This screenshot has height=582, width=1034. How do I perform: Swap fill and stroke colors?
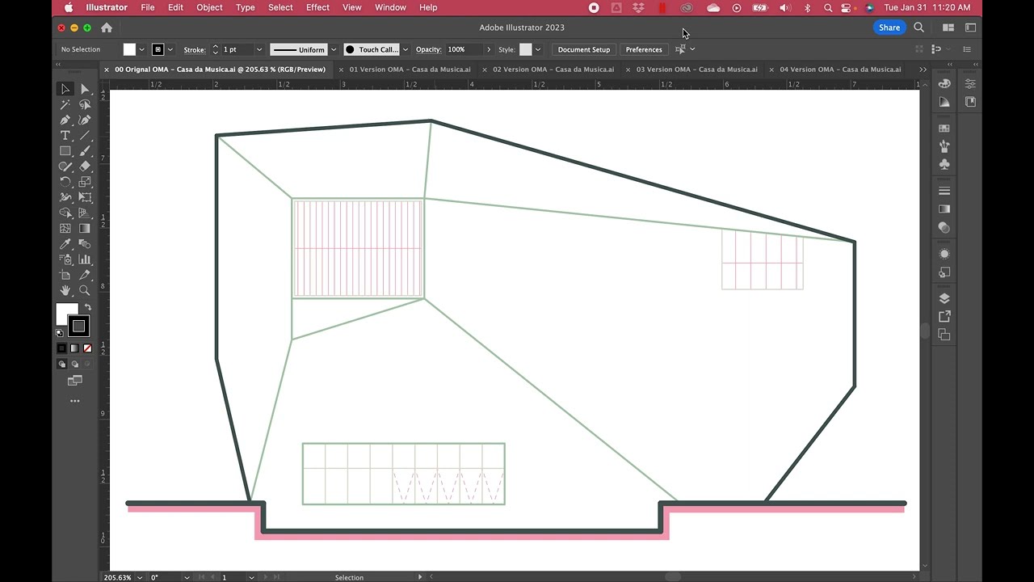(x=88, y=307)
